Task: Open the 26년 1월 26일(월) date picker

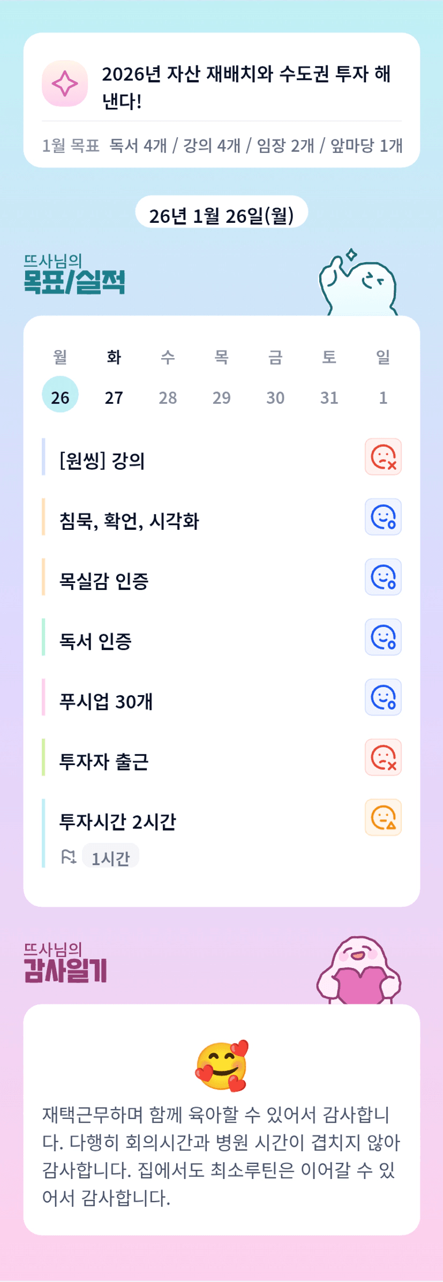Action: point(221,215)
